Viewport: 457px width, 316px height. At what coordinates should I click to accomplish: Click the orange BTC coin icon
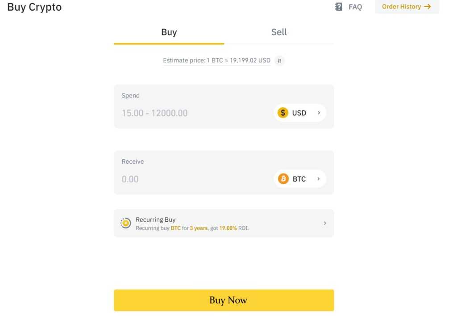283,178
